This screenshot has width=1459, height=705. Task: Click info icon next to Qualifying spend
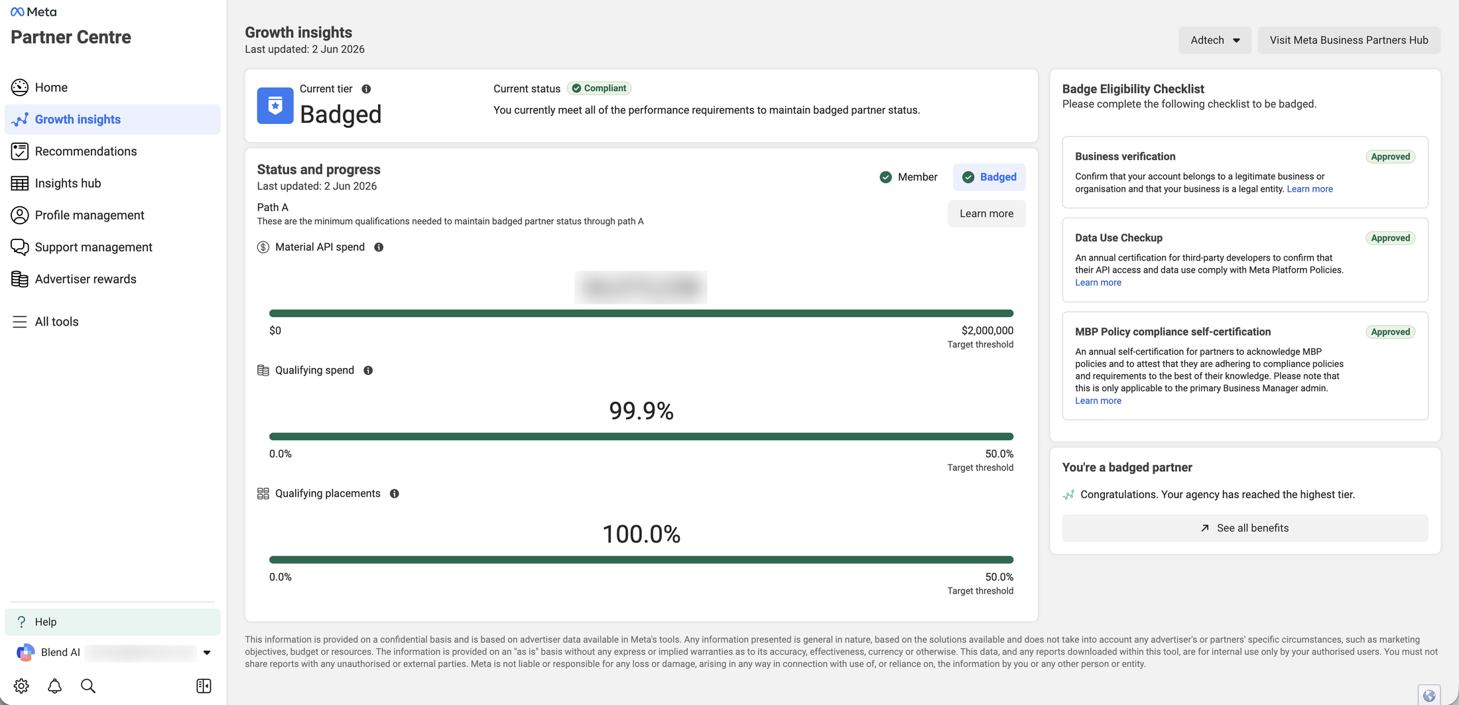(x=368, y=371)
